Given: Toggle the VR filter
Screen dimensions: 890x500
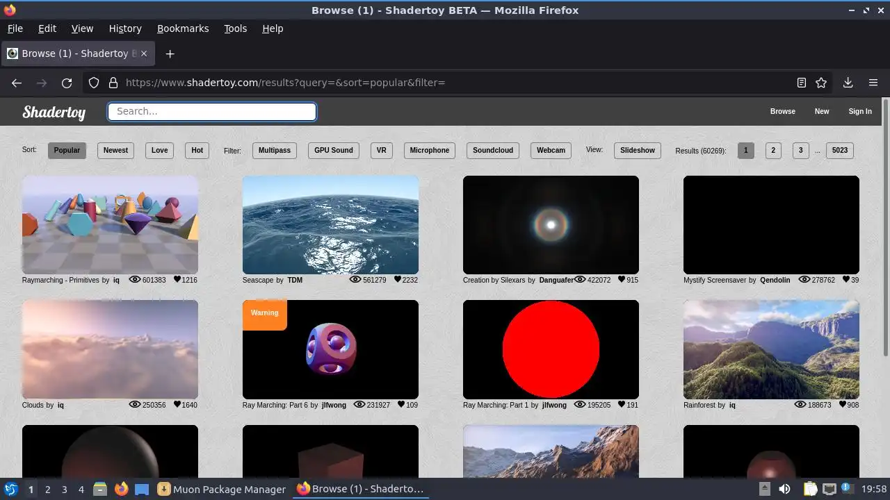Looking at the screenshot, I should pyautogui.click(x=382, y=150).
